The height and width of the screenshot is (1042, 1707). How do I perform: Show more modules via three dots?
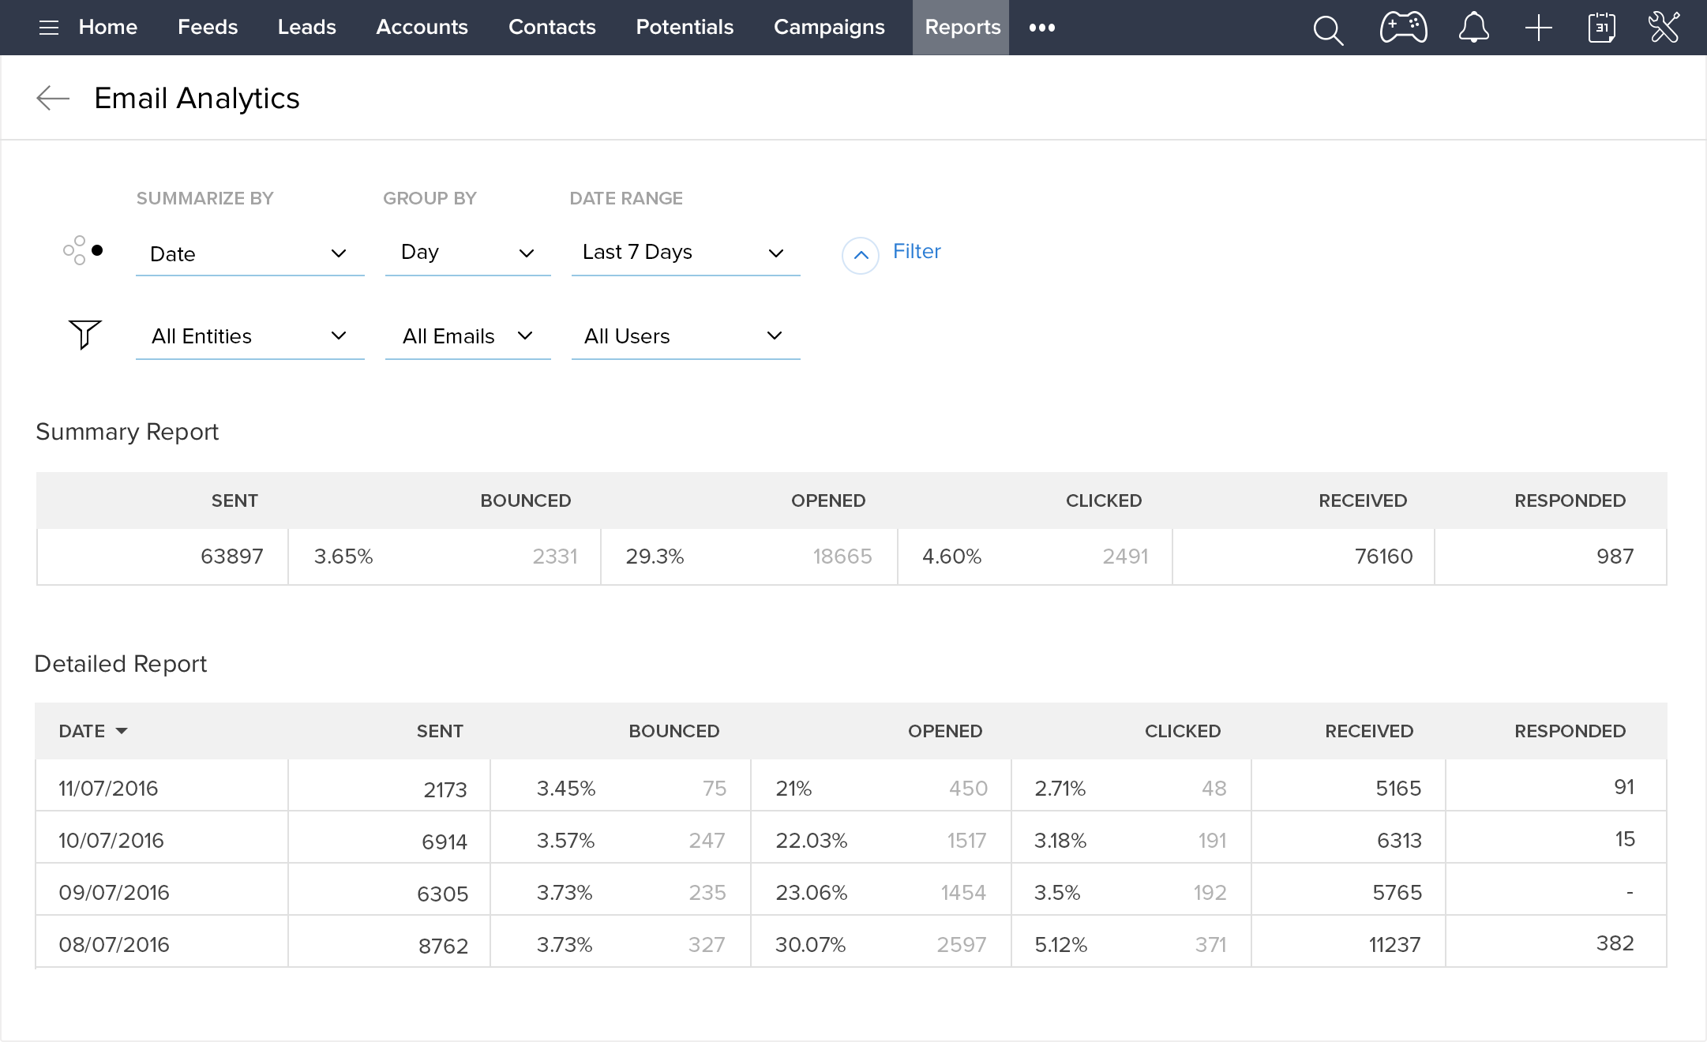click(x=1041, y=28)
